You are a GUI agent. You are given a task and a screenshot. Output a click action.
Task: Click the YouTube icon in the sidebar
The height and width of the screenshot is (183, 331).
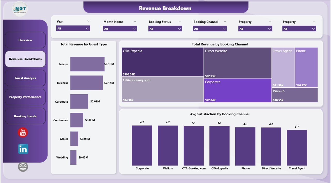[x=22, y=133]
